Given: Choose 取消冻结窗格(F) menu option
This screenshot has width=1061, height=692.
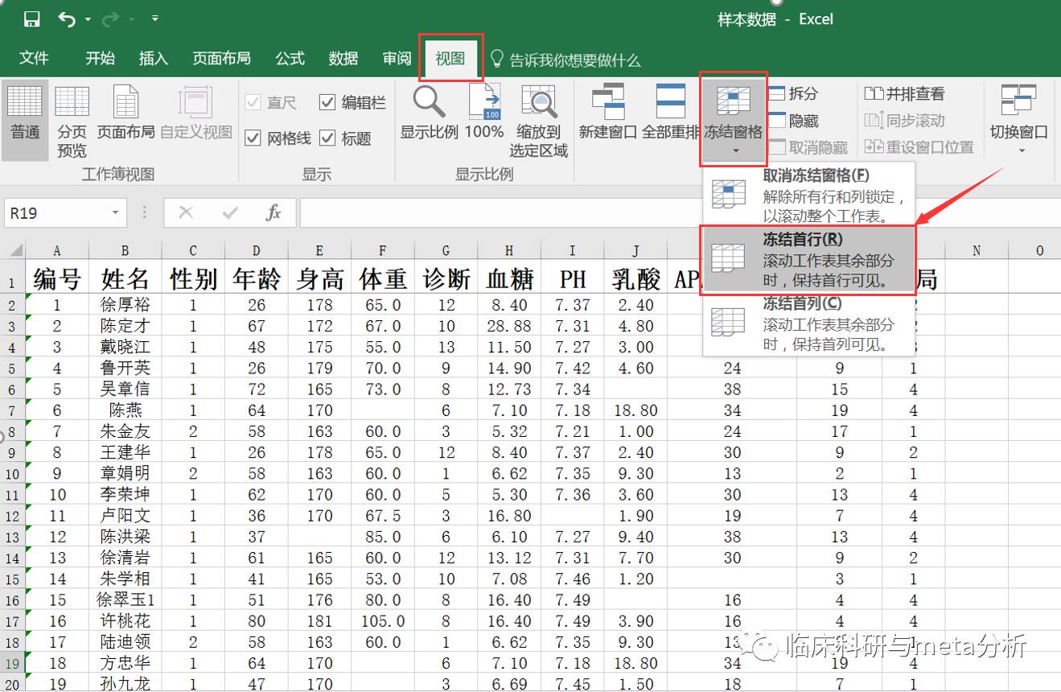Looking at the screenshot, I should tap(808, 196).
